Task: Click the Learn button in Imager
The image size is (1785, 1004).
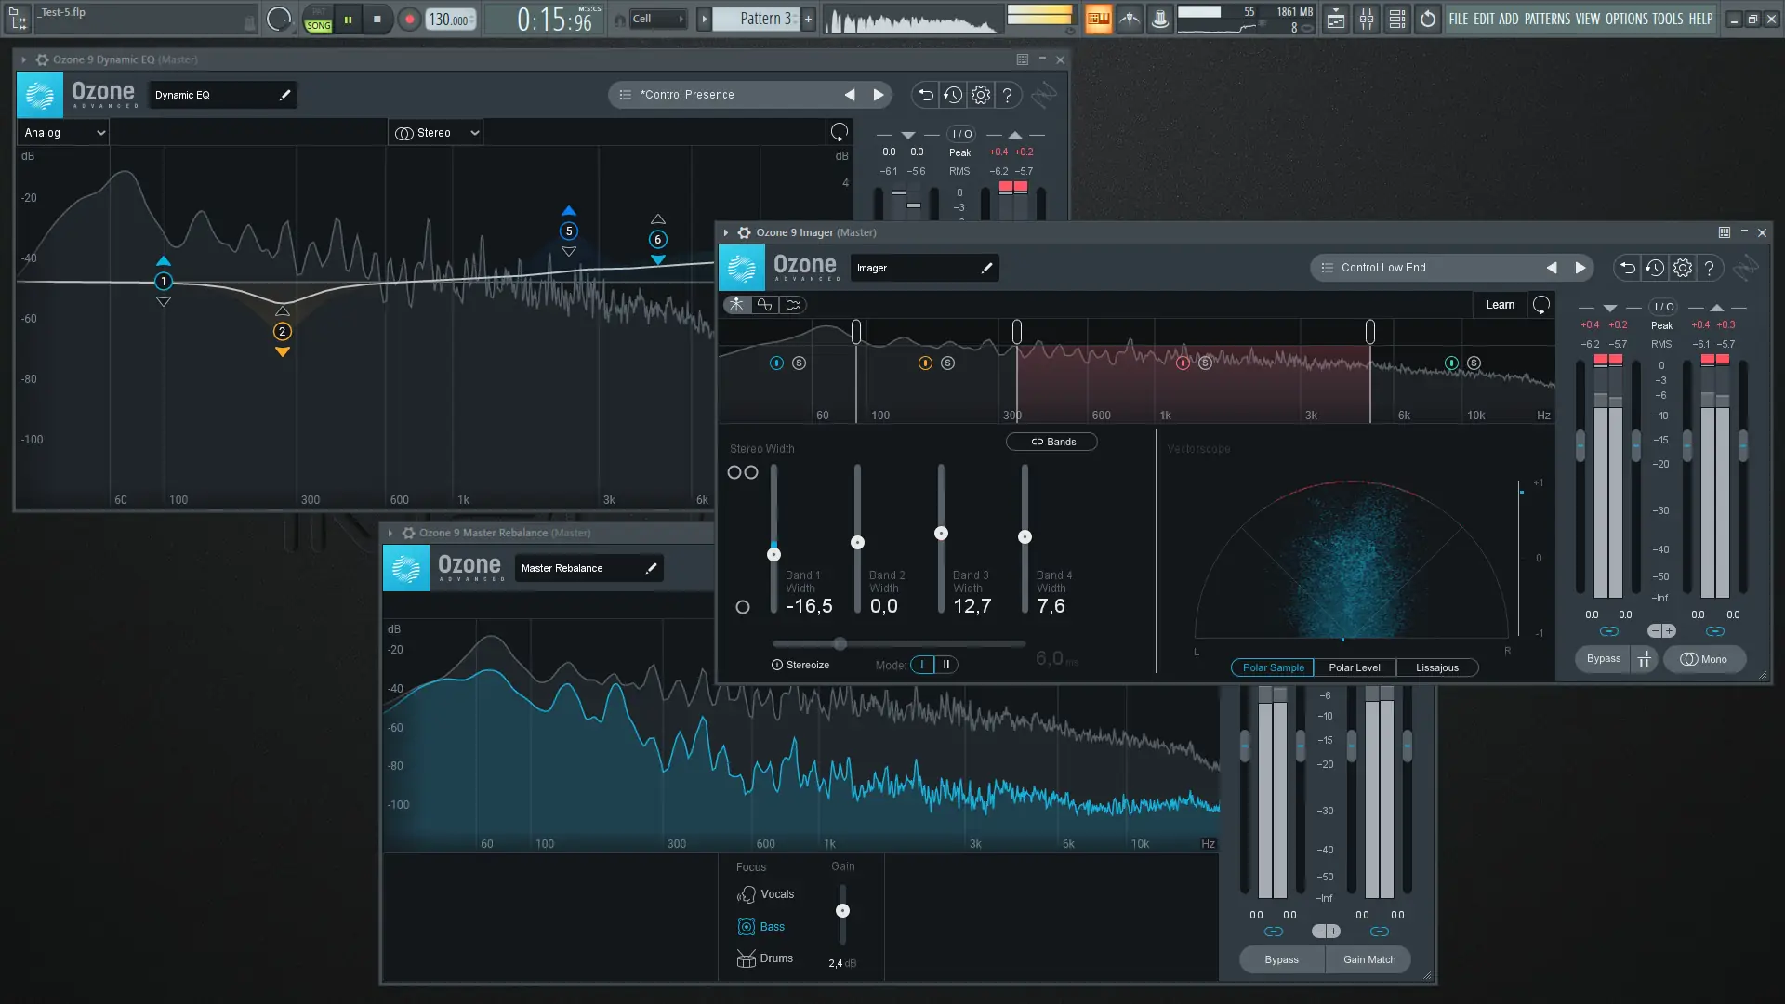Action: (x=1500, y=304)
